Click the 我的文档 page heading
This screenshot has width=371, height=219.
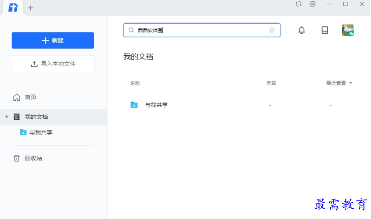coord(138,57)
